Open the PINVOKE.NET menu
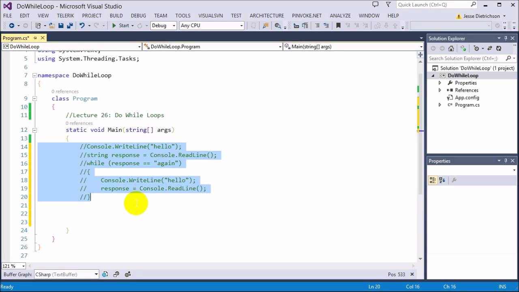The image size is (519, 292). click(307, 15)
